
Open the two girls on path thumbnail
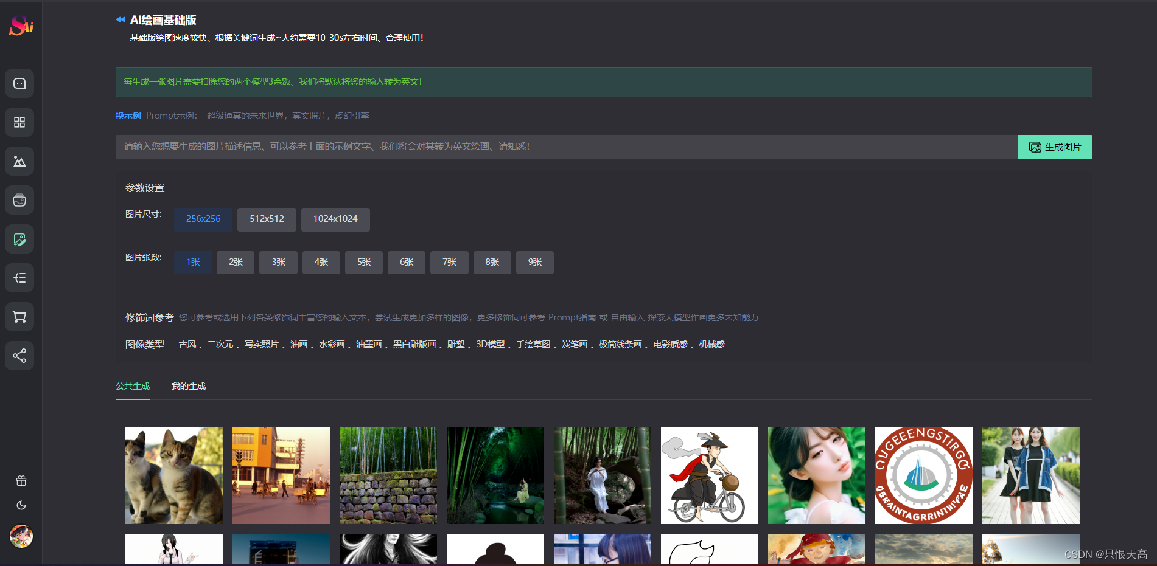[1031, 475]
